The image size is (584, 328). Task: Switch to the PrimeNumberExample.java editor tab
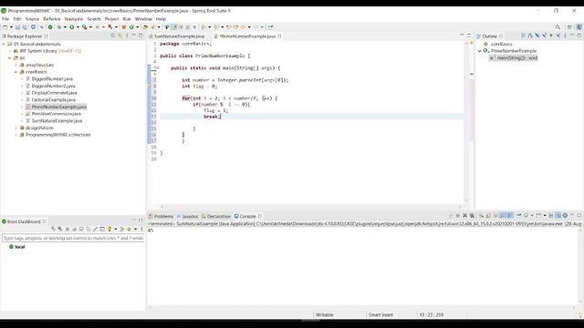[247, 36]
